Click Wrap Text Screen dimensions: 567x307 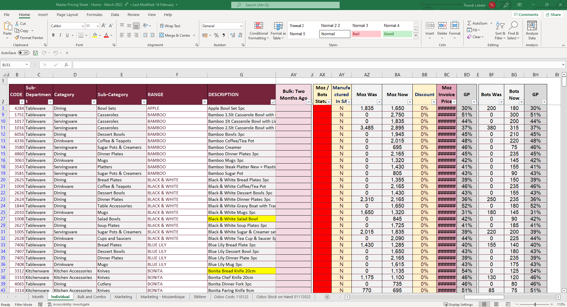tap(170, 26)
